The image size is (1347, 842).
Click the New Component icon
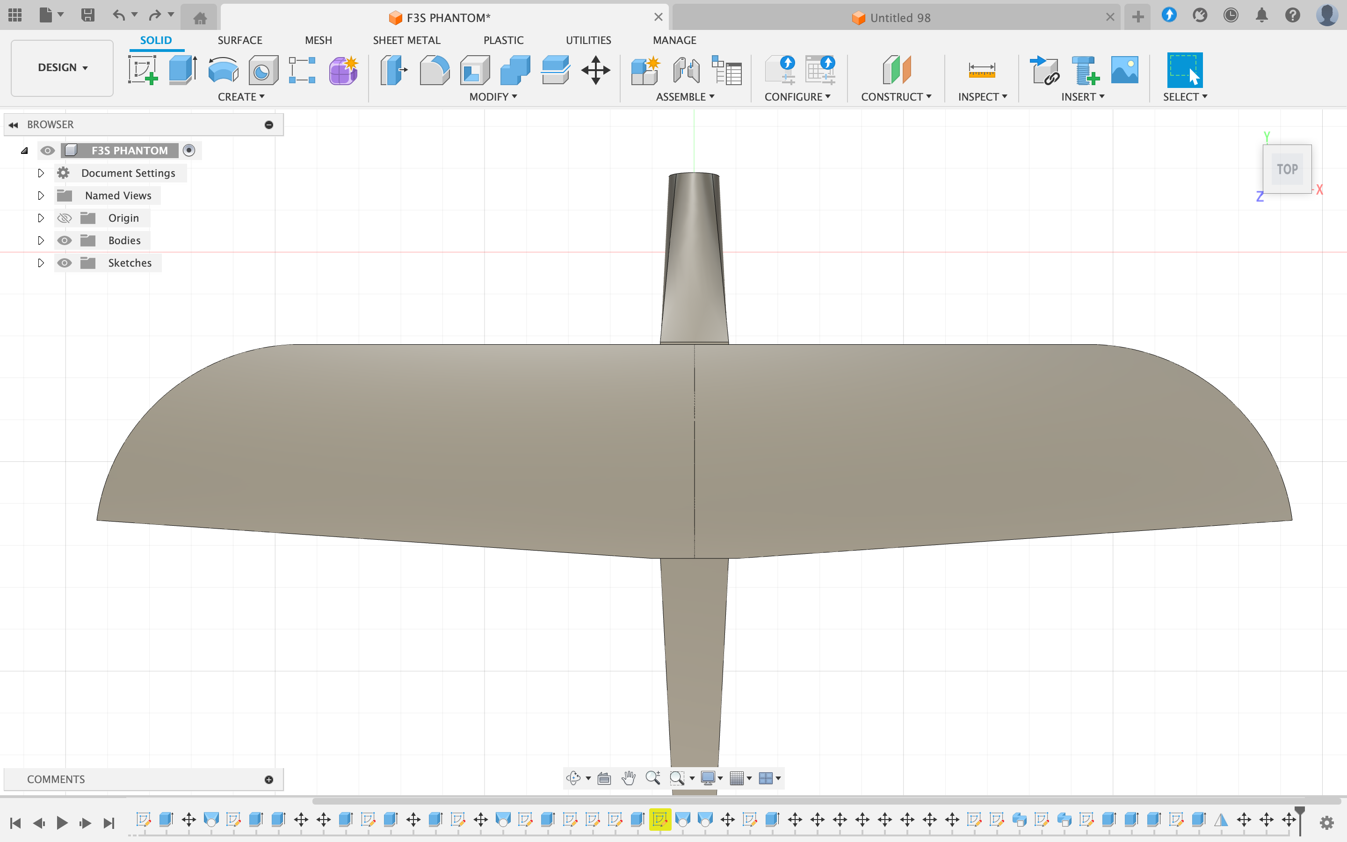[x=645, y=70]
